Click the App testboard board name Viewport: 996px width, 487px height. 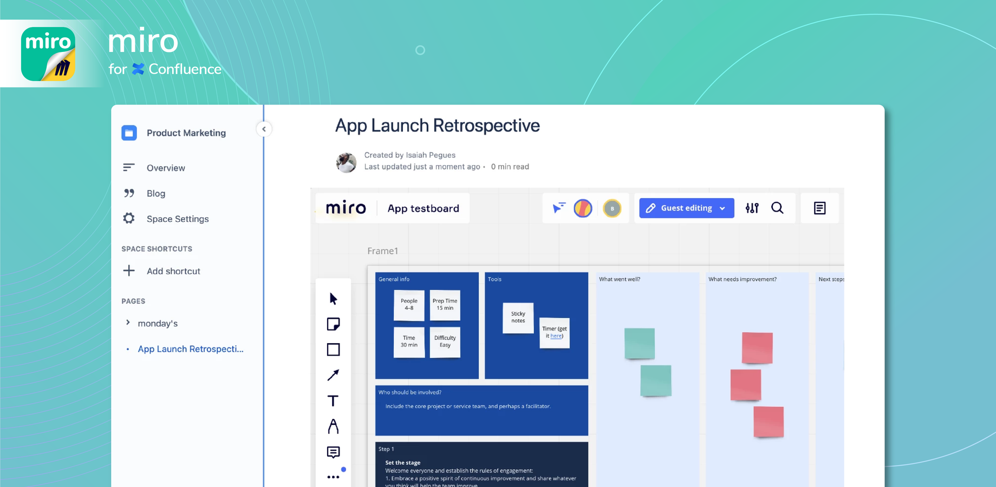coord(424,208)
